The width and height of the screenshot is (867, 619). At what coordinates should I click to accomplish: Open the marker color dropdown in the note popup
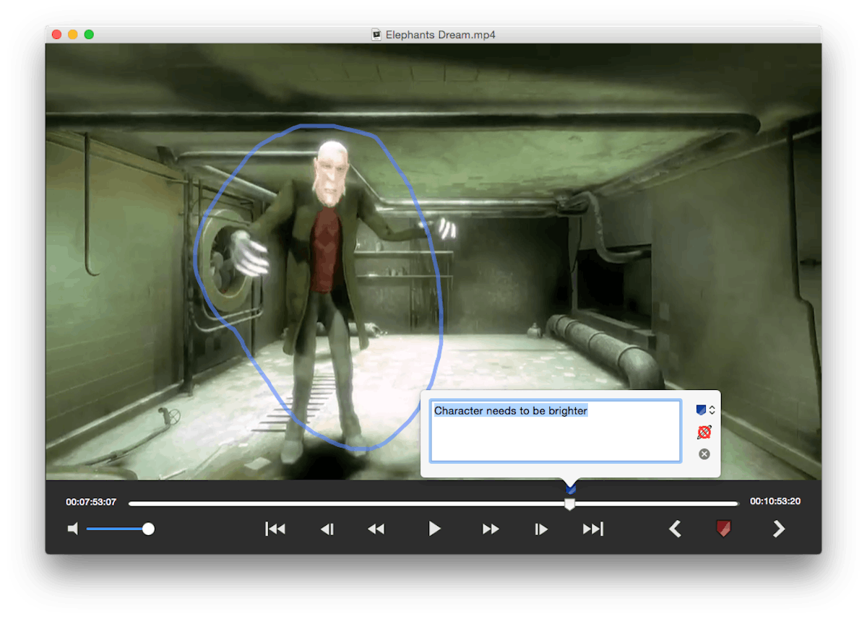click(705, 410)
